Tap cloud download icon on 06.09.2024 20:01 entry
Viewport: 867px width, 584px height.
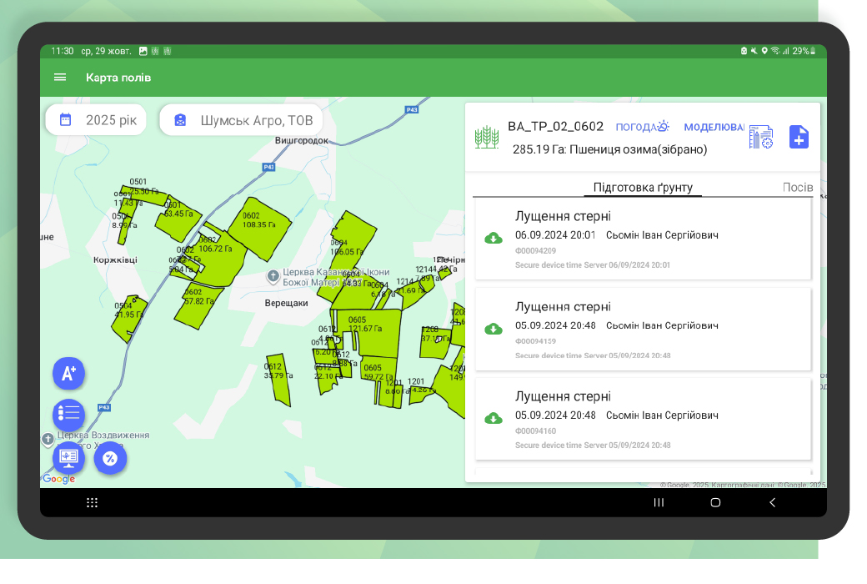pos(494,239)
